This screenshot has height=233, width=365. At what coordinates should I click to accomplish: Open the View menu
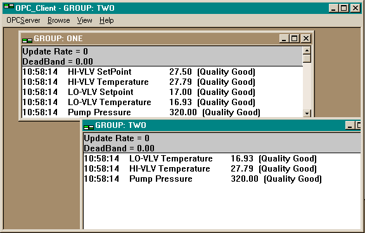click(84, 20)
